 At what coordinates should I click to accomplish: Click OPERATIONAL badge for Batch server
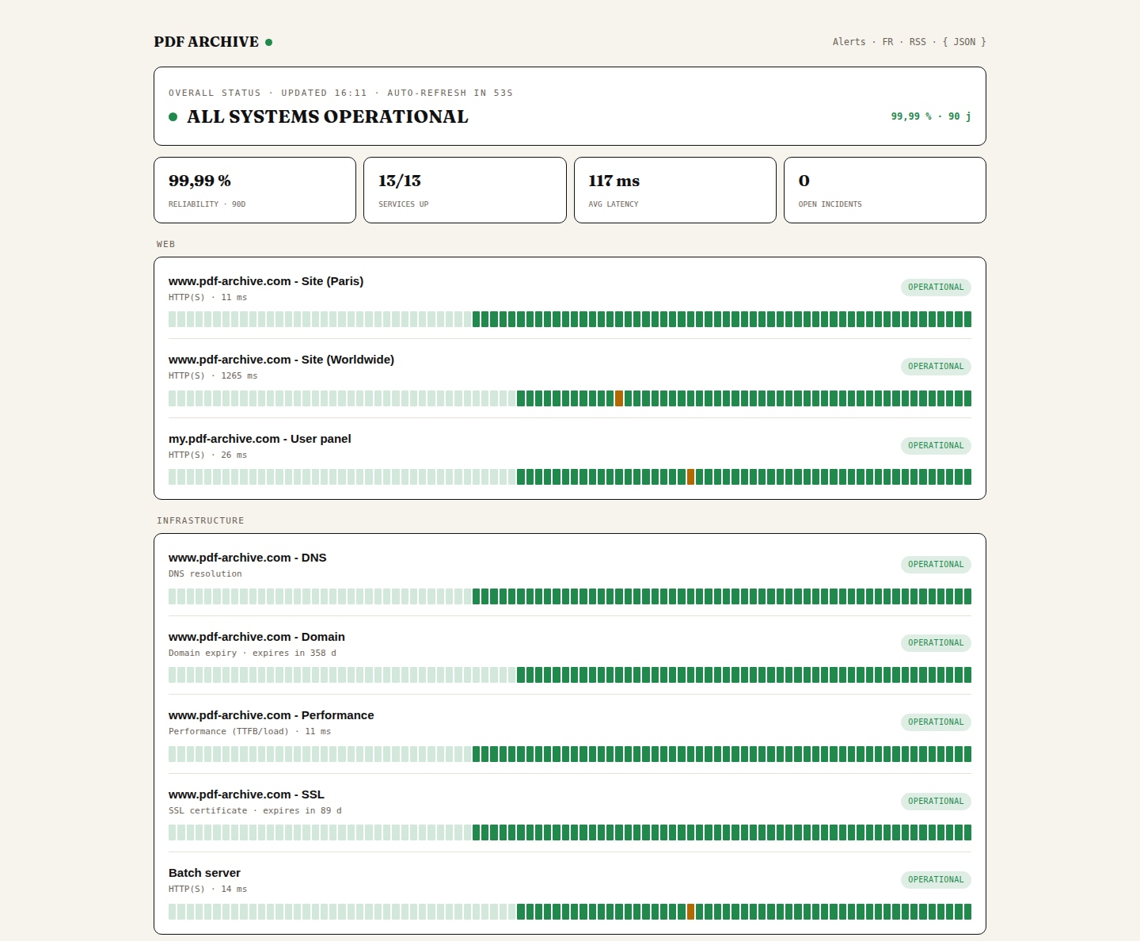(x=936, y=880)
